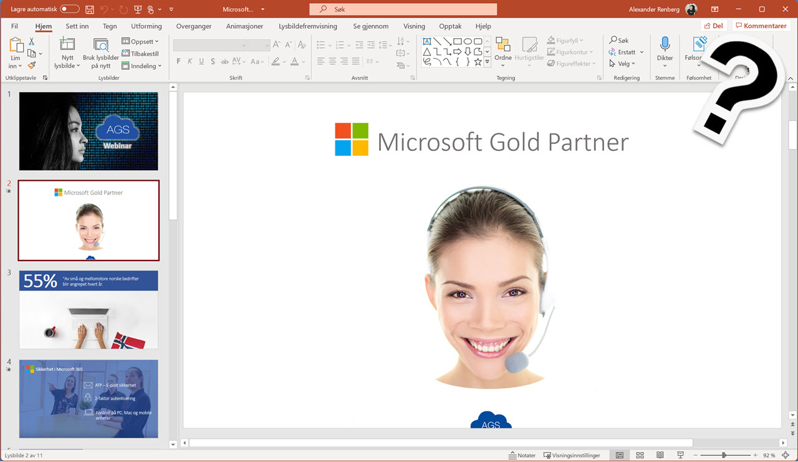Click the Nytt lysbilde icon
The height and width of the screenshot is (462, 798).
pos(67,44)
